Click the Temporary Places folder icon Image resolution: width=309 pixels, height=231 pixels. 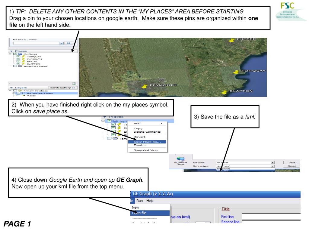point(20,66)
